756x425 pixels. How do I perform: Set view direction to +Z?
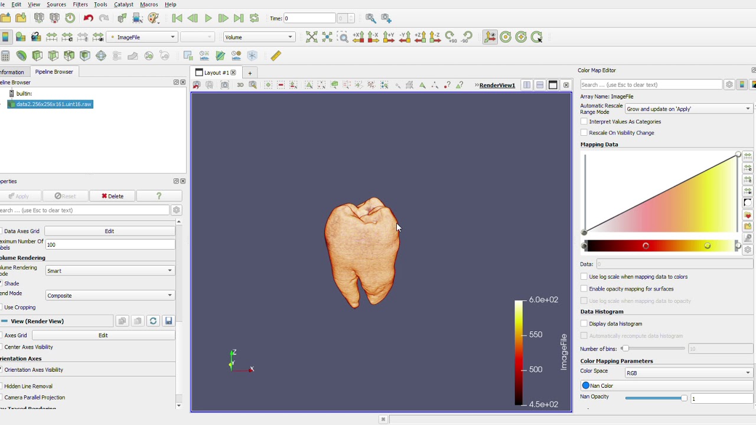click(x=419, y=37)
